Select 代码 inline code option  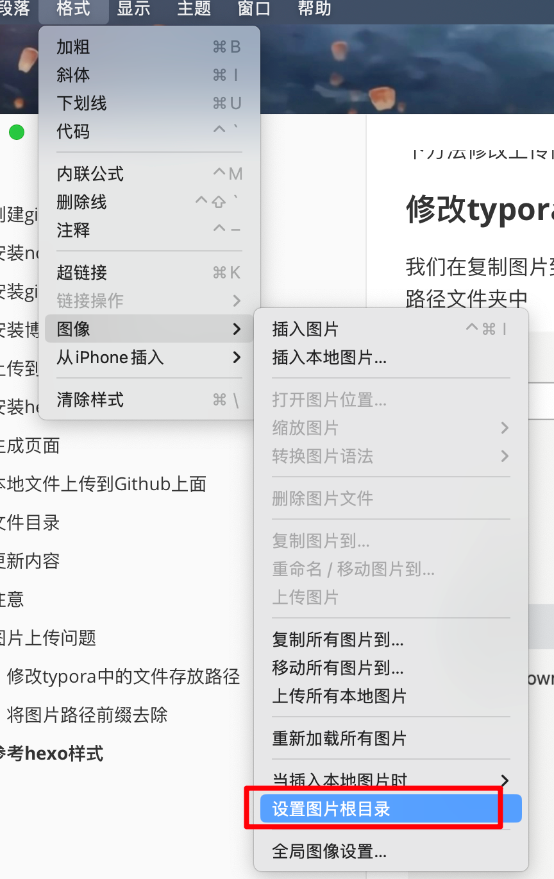(x=73, y=132)
